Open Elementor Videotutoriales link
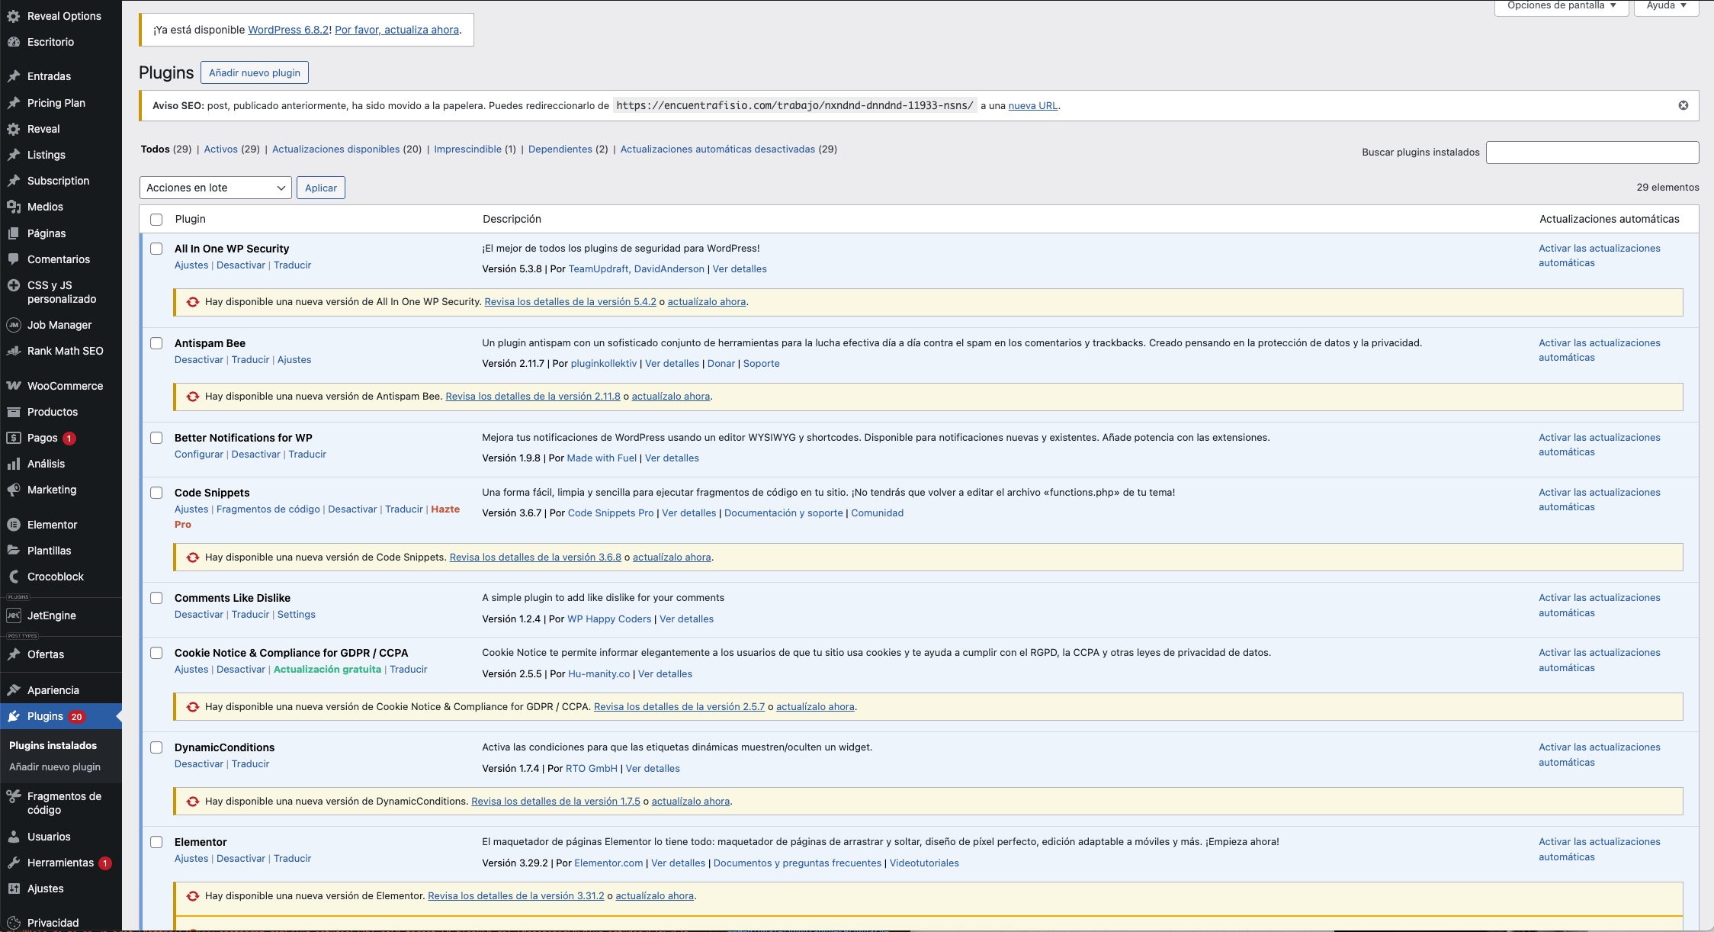Image resolution: width=1714 pixels, height=932 pixels. point(924,863)
